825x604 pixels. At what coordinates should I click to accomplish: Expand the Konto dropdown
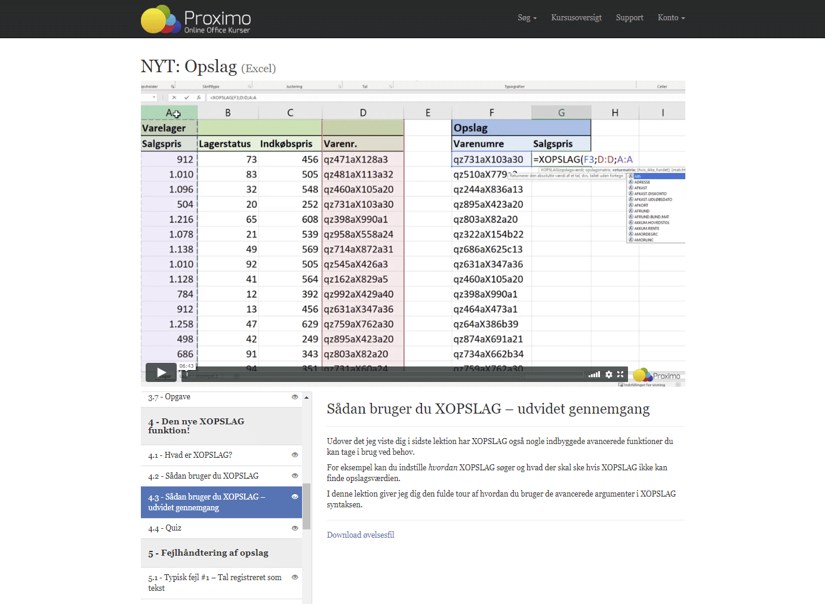(x=671, y=18)
